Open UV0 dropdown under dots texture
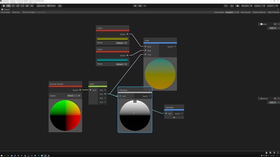Screen dimensions: 280x157 (273, 28)
